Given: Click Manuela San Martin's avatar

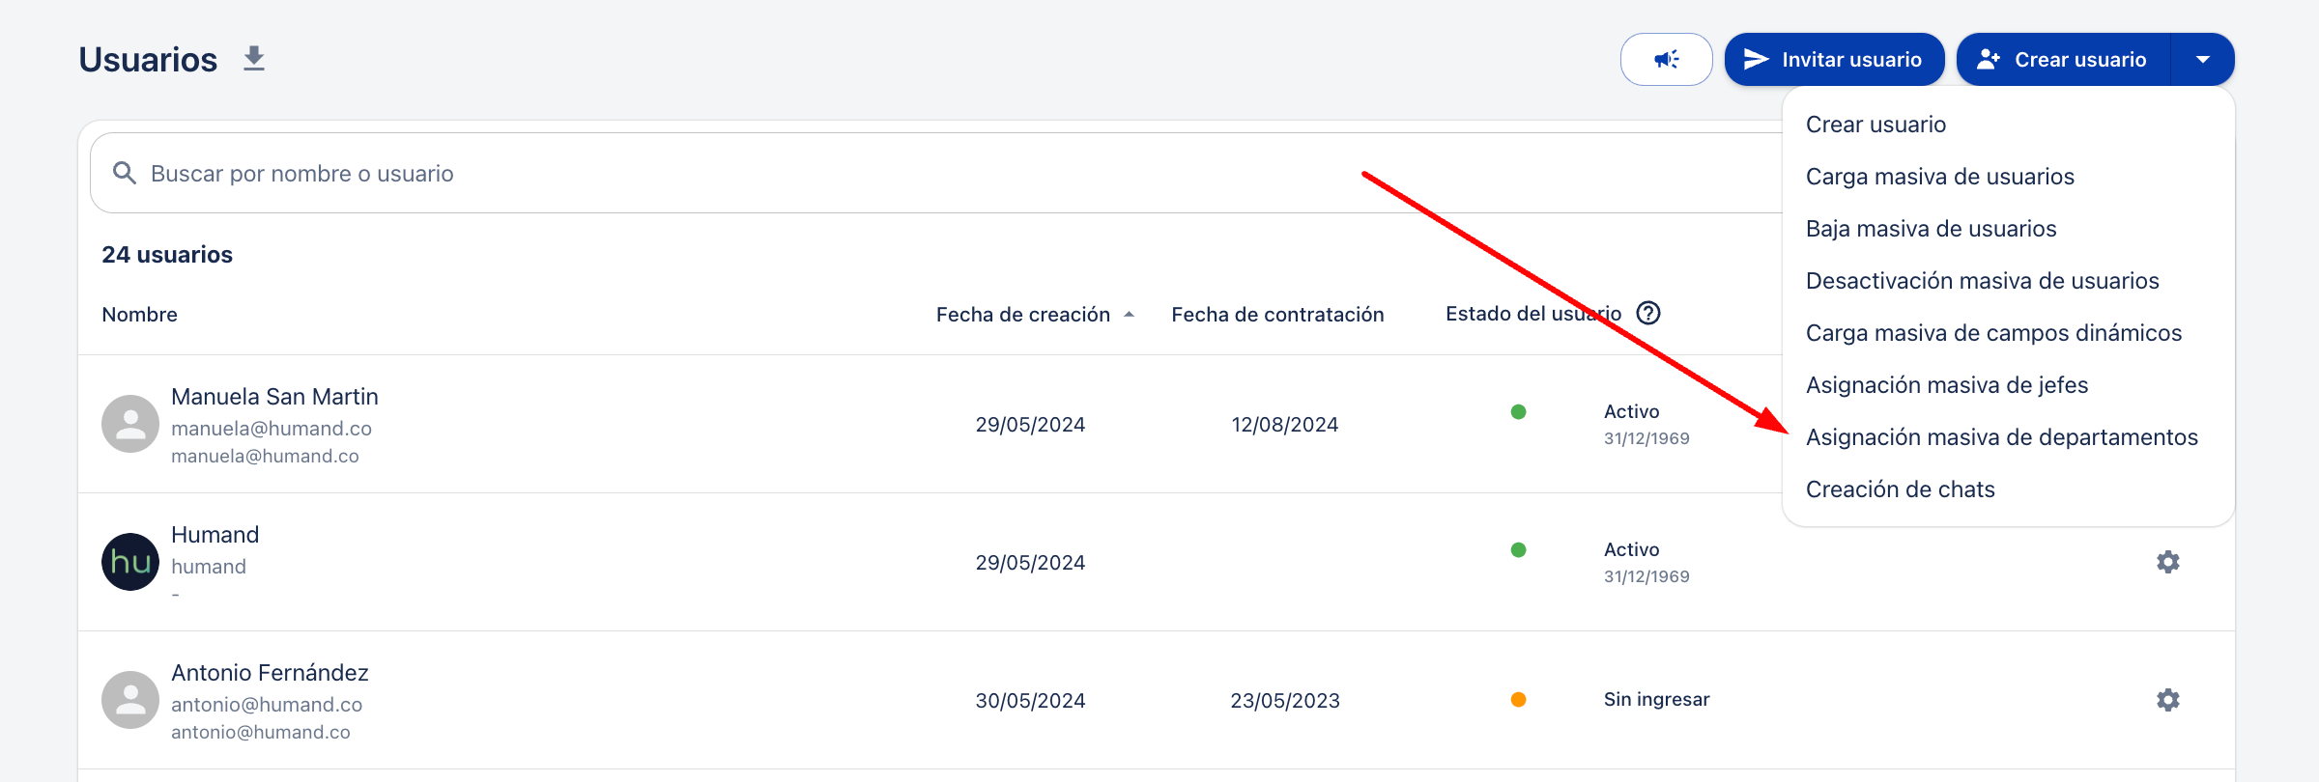Looking at the screenshot, I should (x=130, y=424).
